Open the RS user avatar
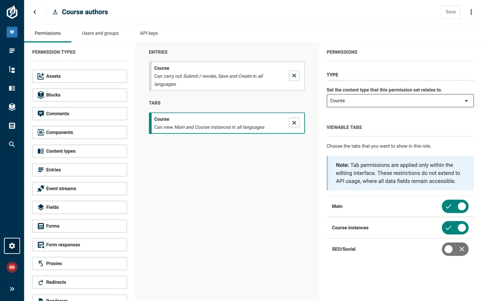The image size is (482, 301). pyautogui.click(x=12, y=267)
